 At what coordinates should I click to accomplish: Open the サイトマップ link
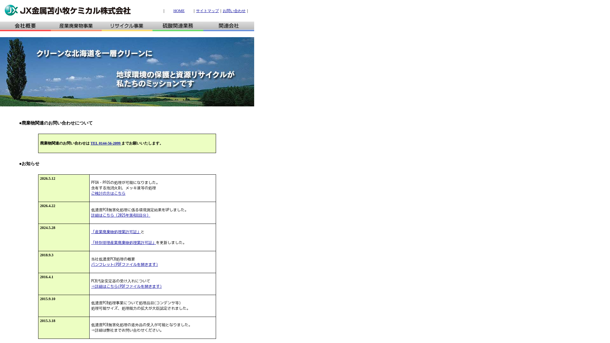click(x=207, y=11)
